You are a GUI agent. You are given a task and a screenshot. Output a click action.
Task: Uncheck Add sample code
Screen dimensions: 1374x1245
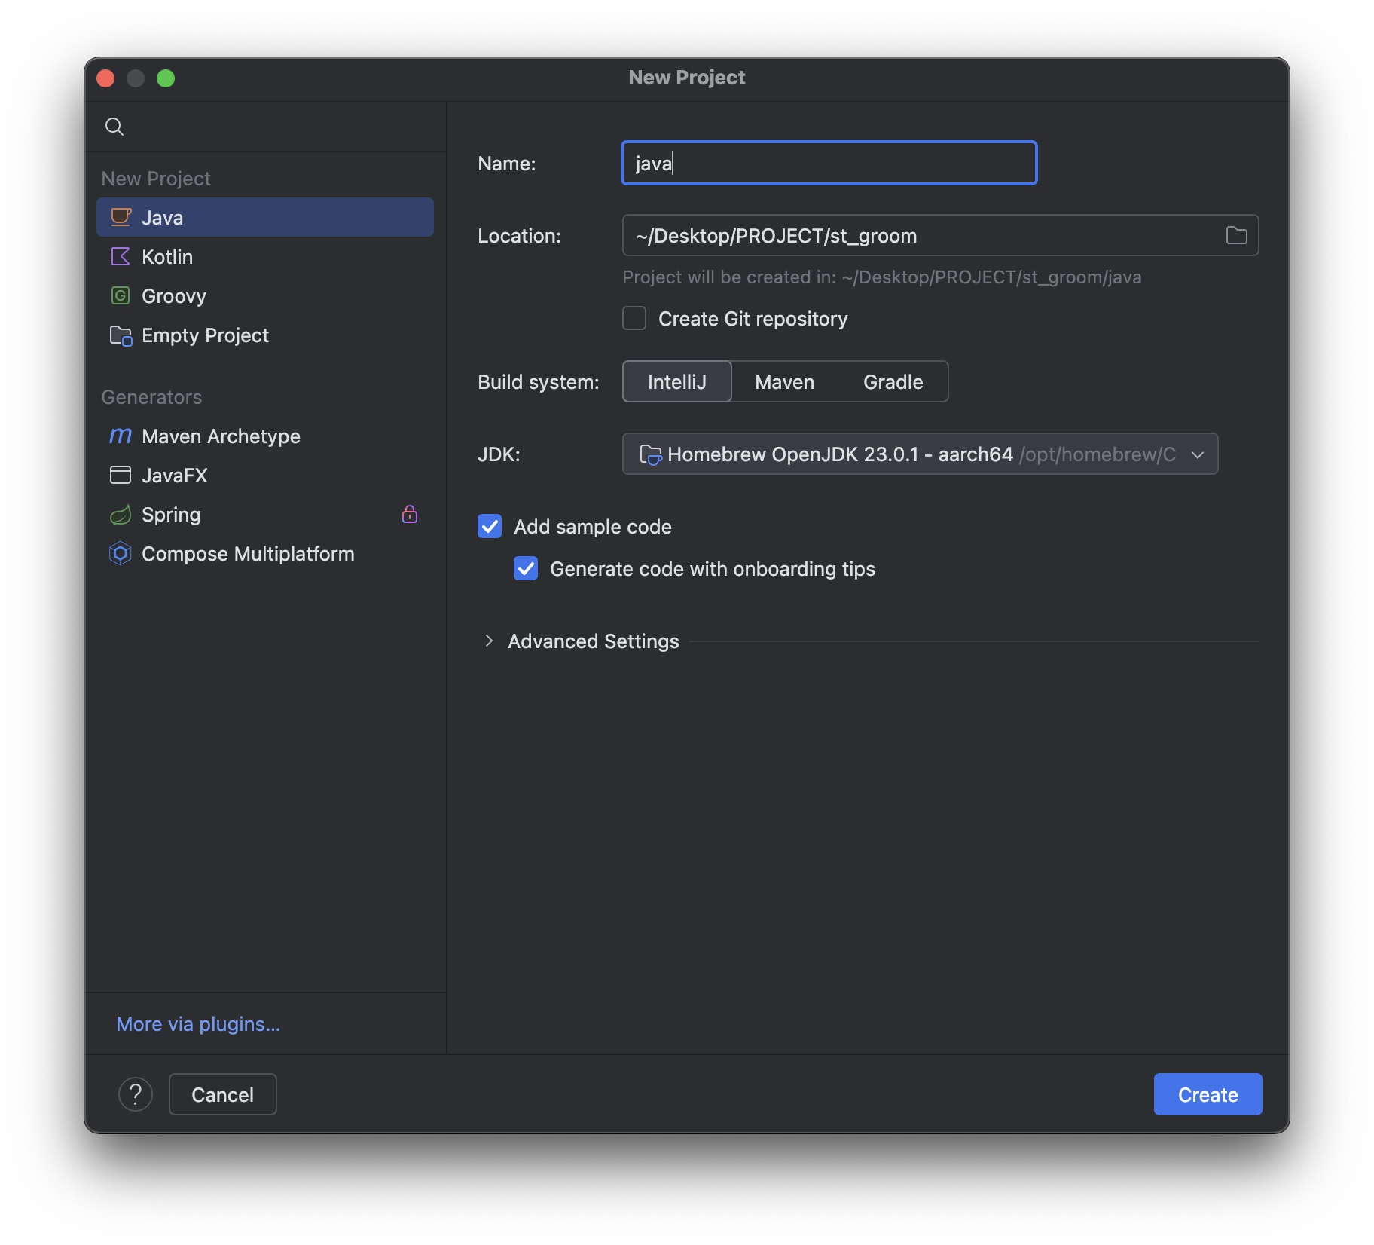pyautogui.click(x=490, y=526)
